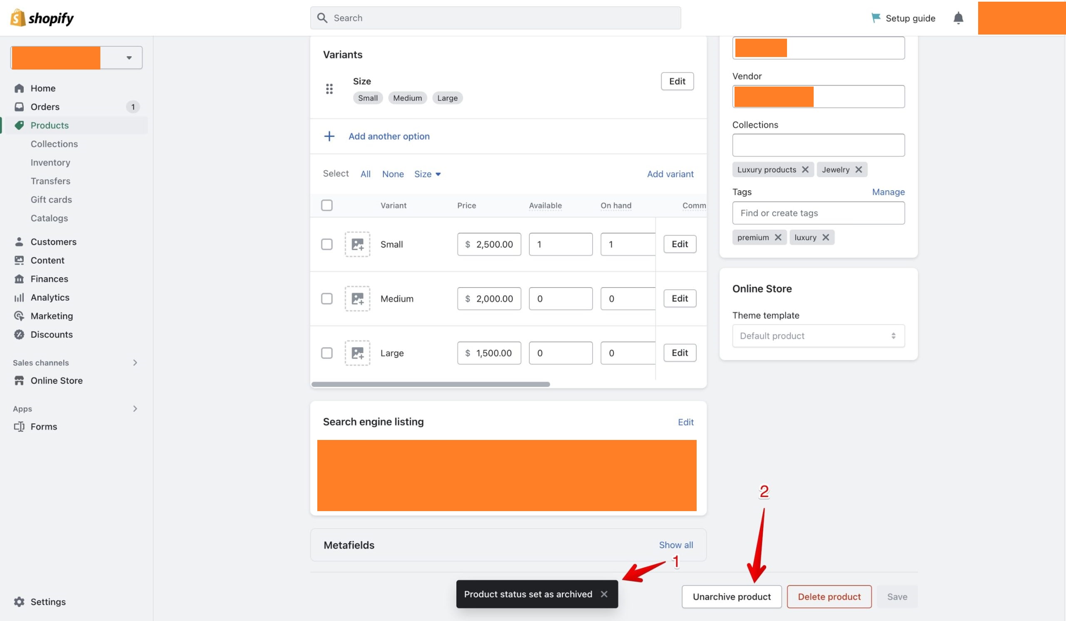Click the Customers icon in sidebar
Screen dimensions: 1066x621
(19, 242)
